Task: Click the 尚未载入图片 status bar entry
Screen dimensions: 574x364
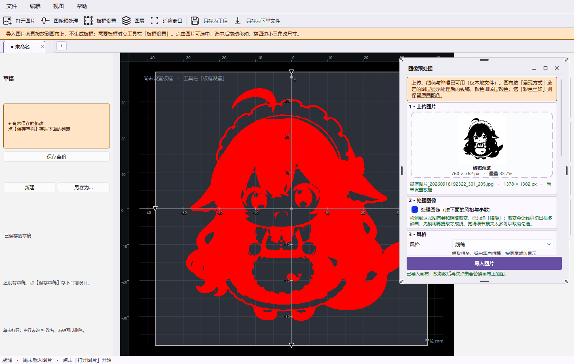Action: pos(38,360)
